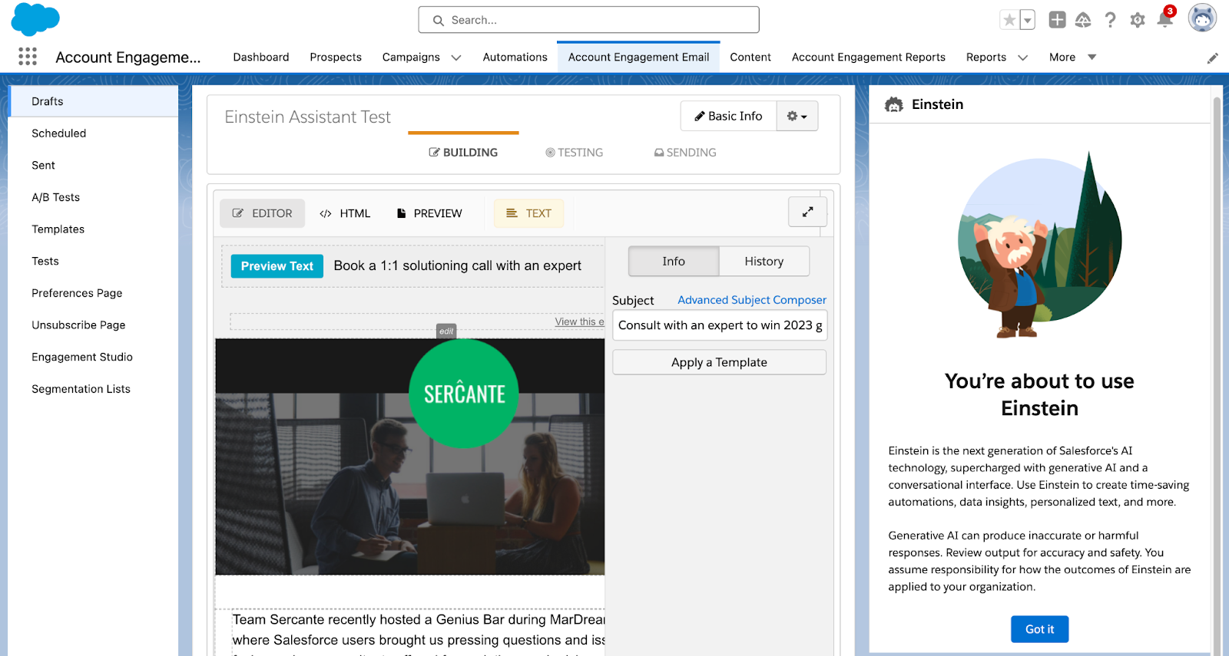The height and width of the screenshot is (656, 1229).
Task: Click inside the global Search field
Action: 588,20
